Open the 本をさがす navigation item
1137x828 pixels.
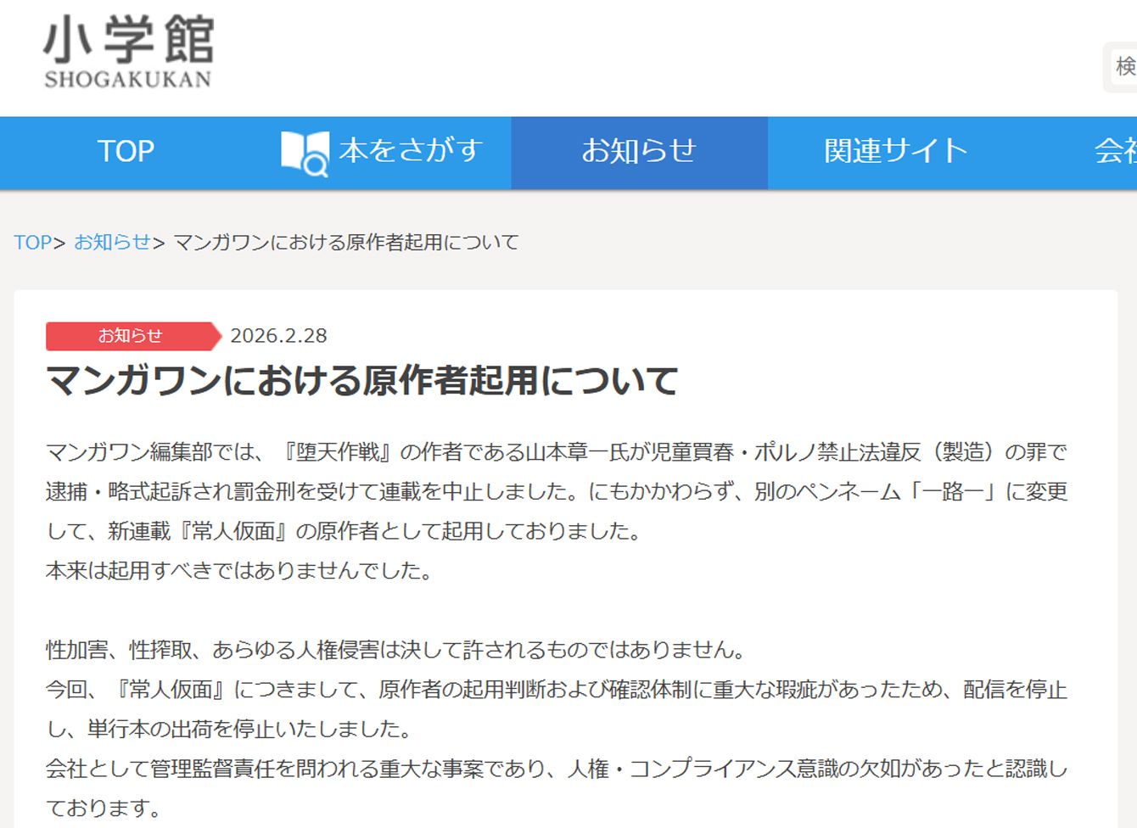383,151
